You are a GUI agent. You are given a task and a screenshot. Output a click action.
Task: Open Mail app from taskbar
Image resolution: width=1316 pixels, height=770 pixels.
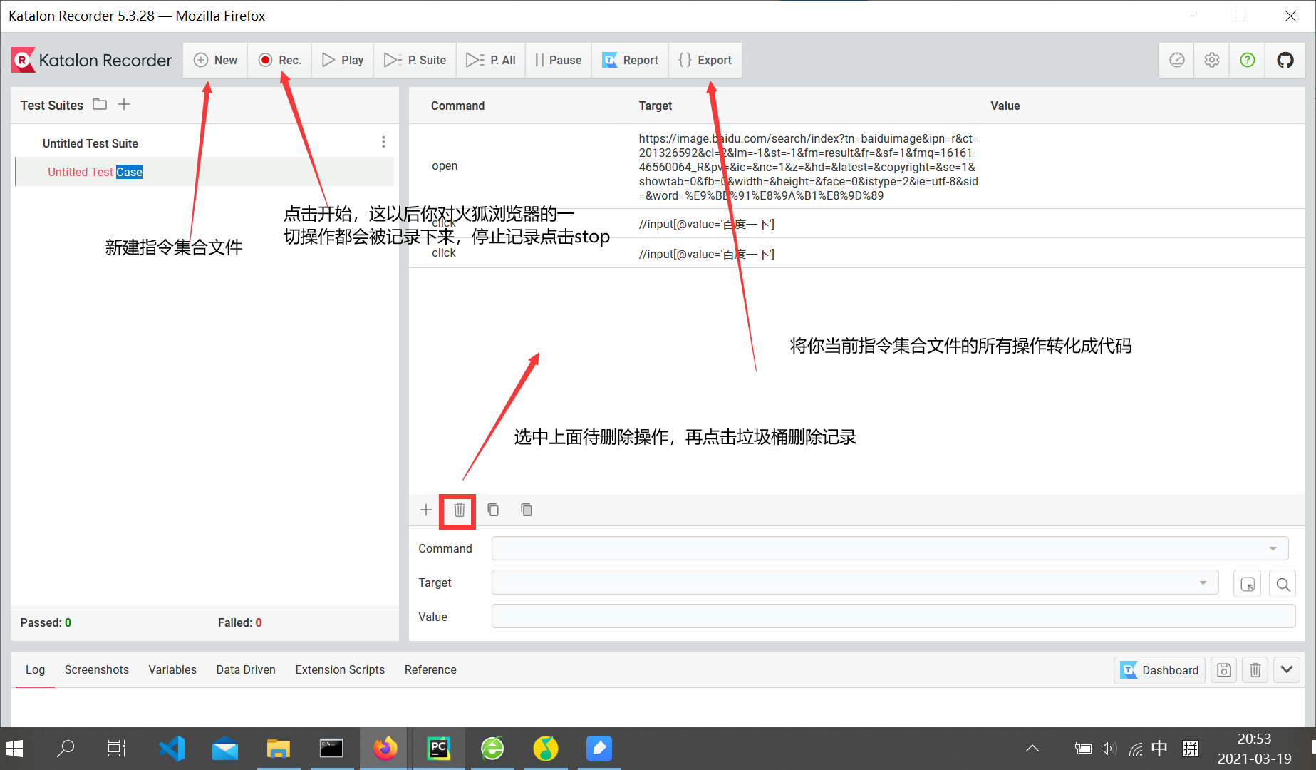pyautogui.click(x=225, y=749)
